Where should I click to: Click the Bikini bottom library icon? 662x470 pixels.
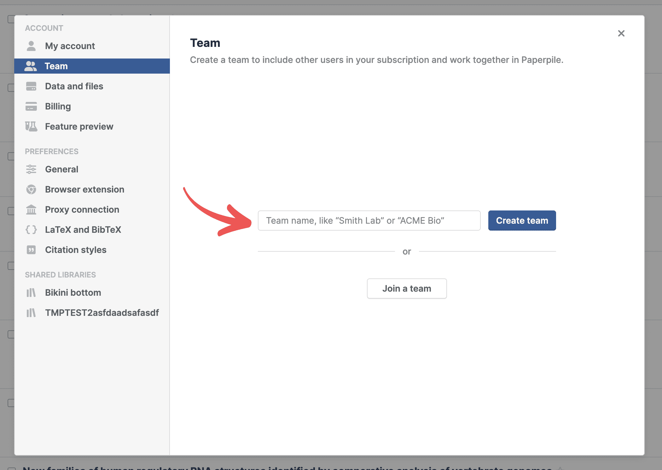[31, 293]
